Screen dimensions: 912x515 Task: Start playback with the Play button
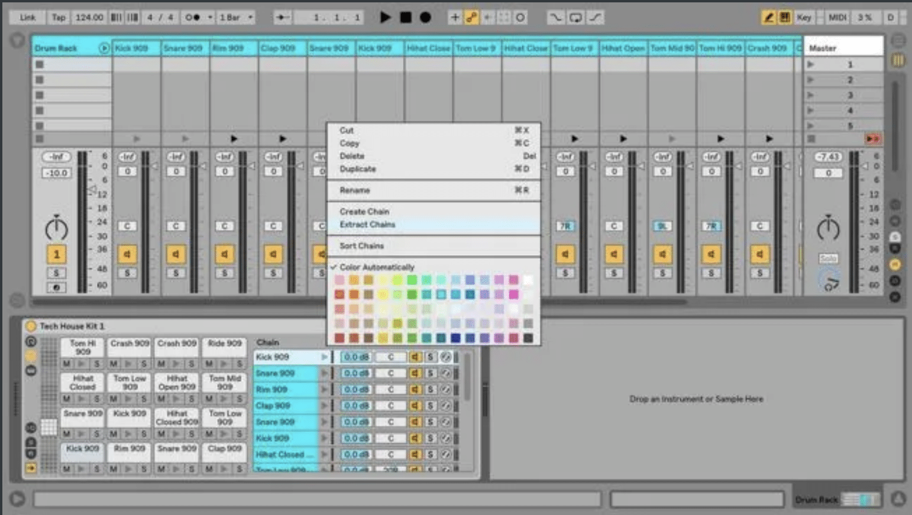point(385,17)
